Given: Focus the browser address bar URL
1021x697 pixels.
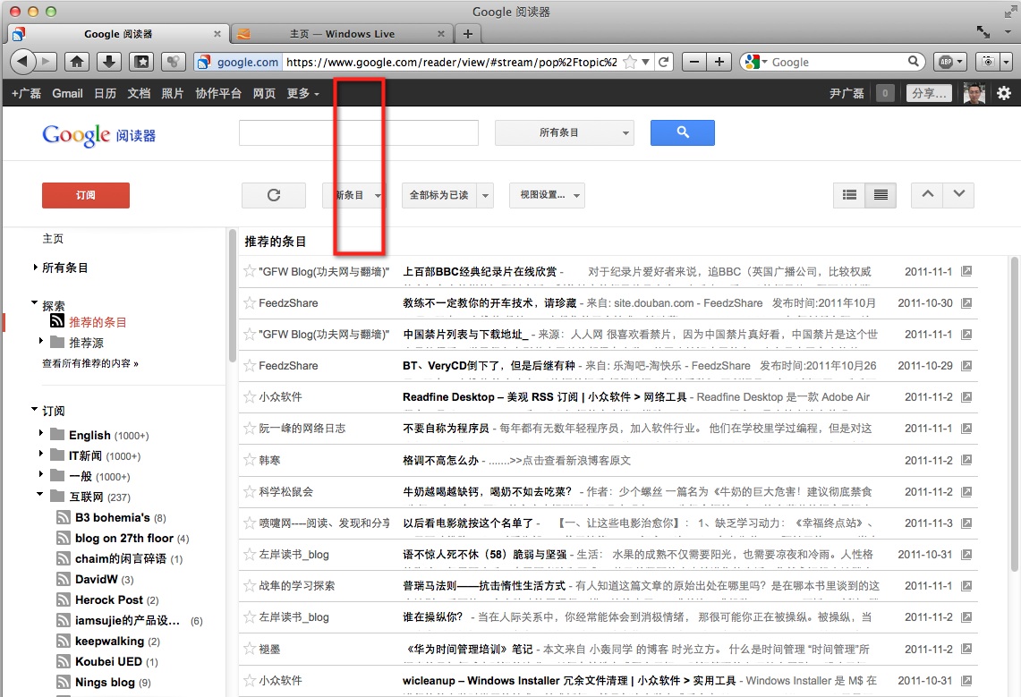Looking at the screenshot, I should click(451, 62).
